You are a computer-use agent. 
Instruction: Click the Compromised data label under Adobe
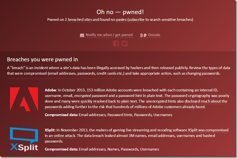pos(61,115)
